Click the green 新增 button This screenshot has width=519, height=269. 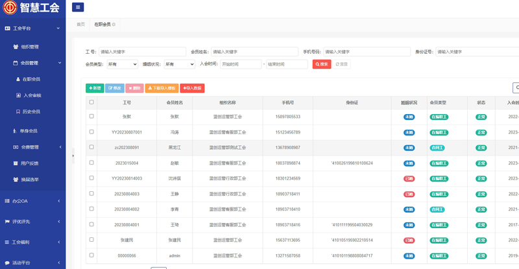95,88
